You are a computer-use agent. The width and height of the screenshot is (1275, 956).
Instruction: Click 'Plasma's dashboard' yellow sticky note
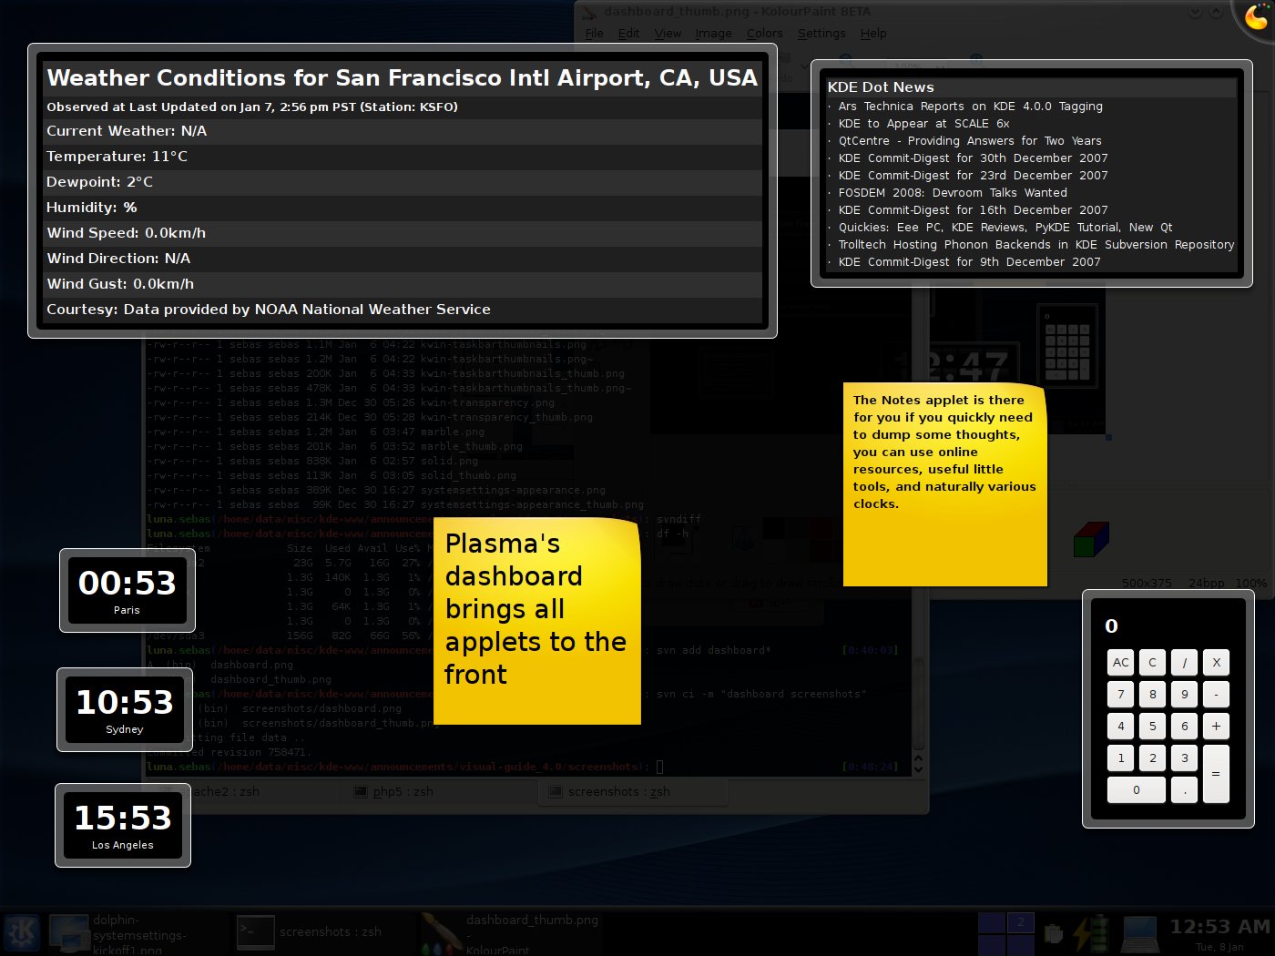coord(537,621)
